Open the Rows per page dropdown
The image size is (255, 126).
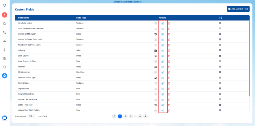point(32,116)
